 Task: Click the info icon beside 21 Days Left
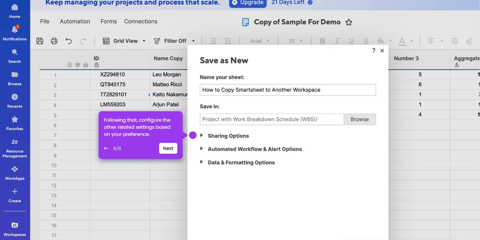click(x=310, y=2)
